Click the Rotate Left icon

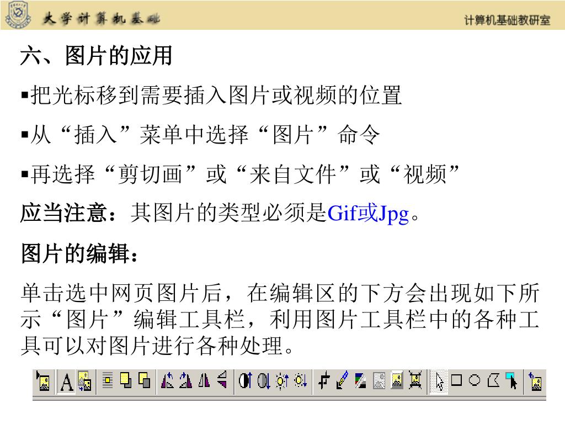pyautogui.click(x=167, y=381)
